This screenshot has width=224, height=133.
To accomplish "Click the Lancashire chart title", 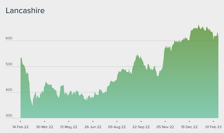I will [25, 11].
